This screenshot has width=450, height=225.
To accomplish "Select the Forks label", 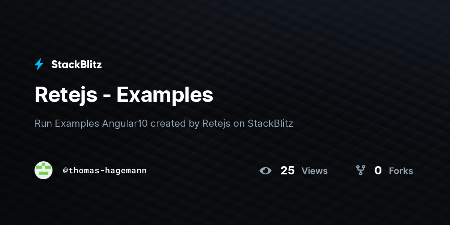I will [401, 171].
